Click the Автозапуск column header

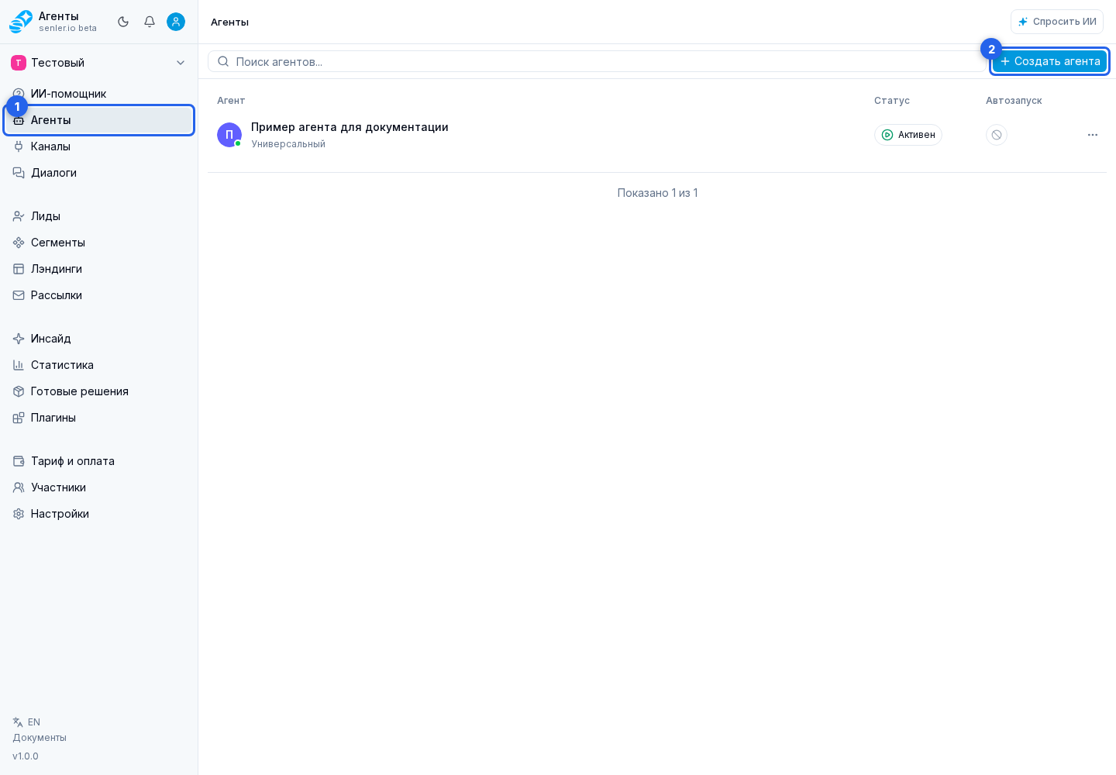coord(1014,101)
